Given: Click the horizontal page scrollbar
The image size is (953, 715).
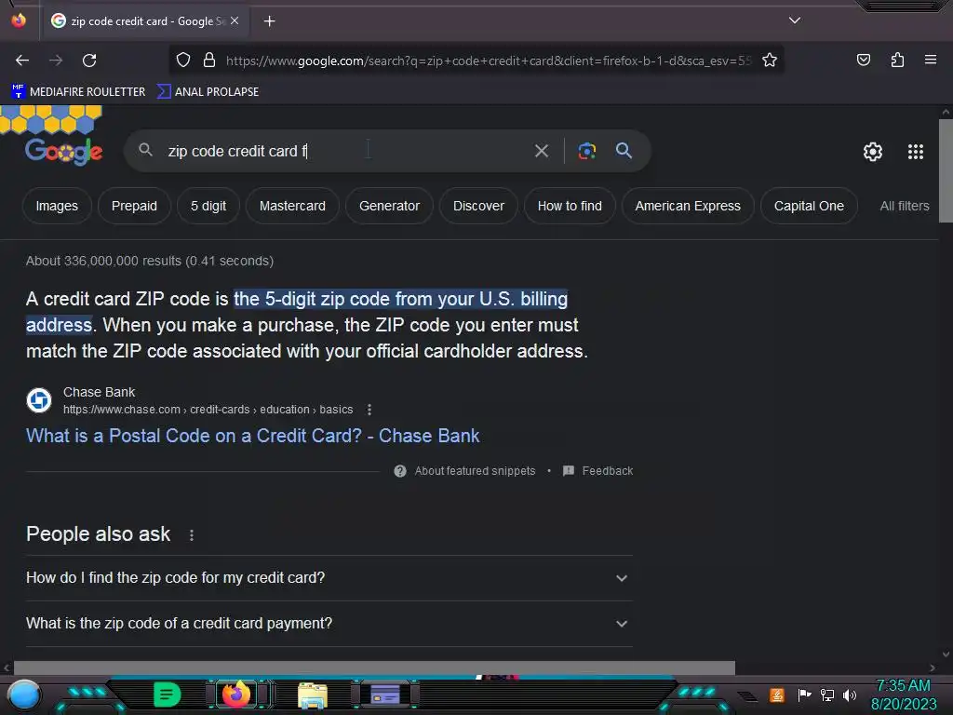Looking at the screenshot, I should tap(374, 668).
